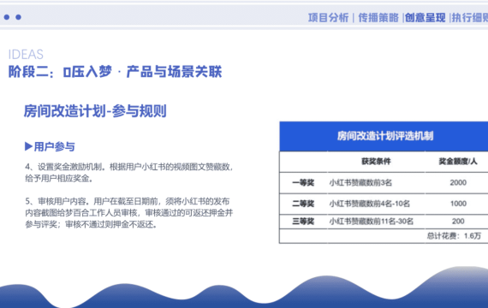
Task: Click the 用户参与 section heading
Action: click(x=54, y=146)
